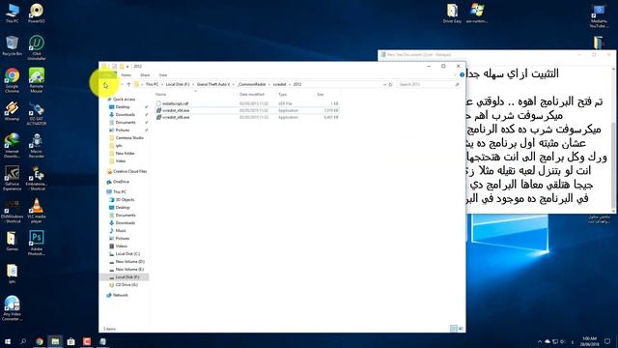
Task: Open Customize Quick Access Toolbar dropdown
Action: click(127, 67)
